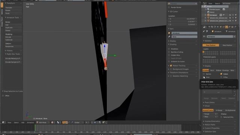Click the Armature object name field in Item panel
Screen dimensions: 240x135
(x=184, y=33)
